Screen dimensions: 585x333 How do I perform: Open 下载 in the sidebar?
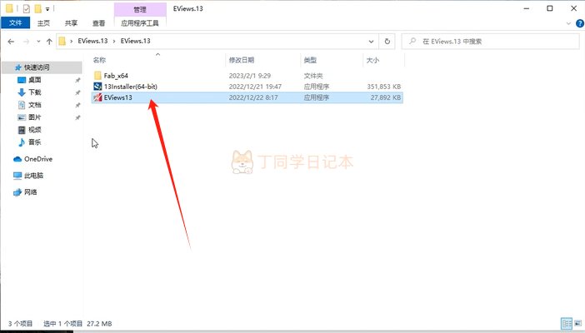pyautogui.click(x=35, y=92)
